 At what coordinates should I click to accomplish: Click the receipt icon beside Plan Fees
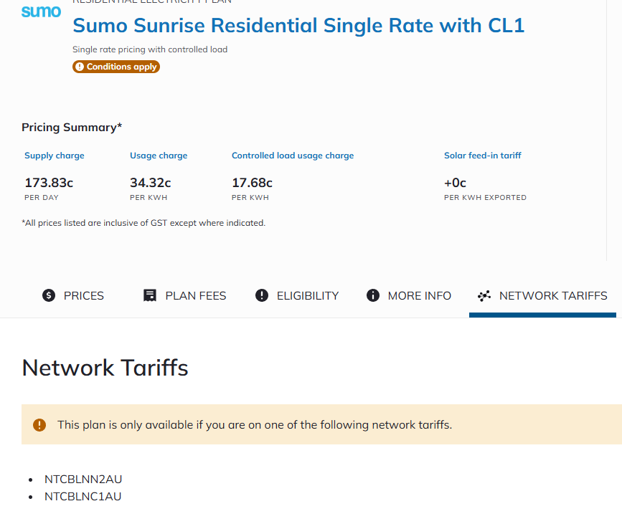(150, 295)
